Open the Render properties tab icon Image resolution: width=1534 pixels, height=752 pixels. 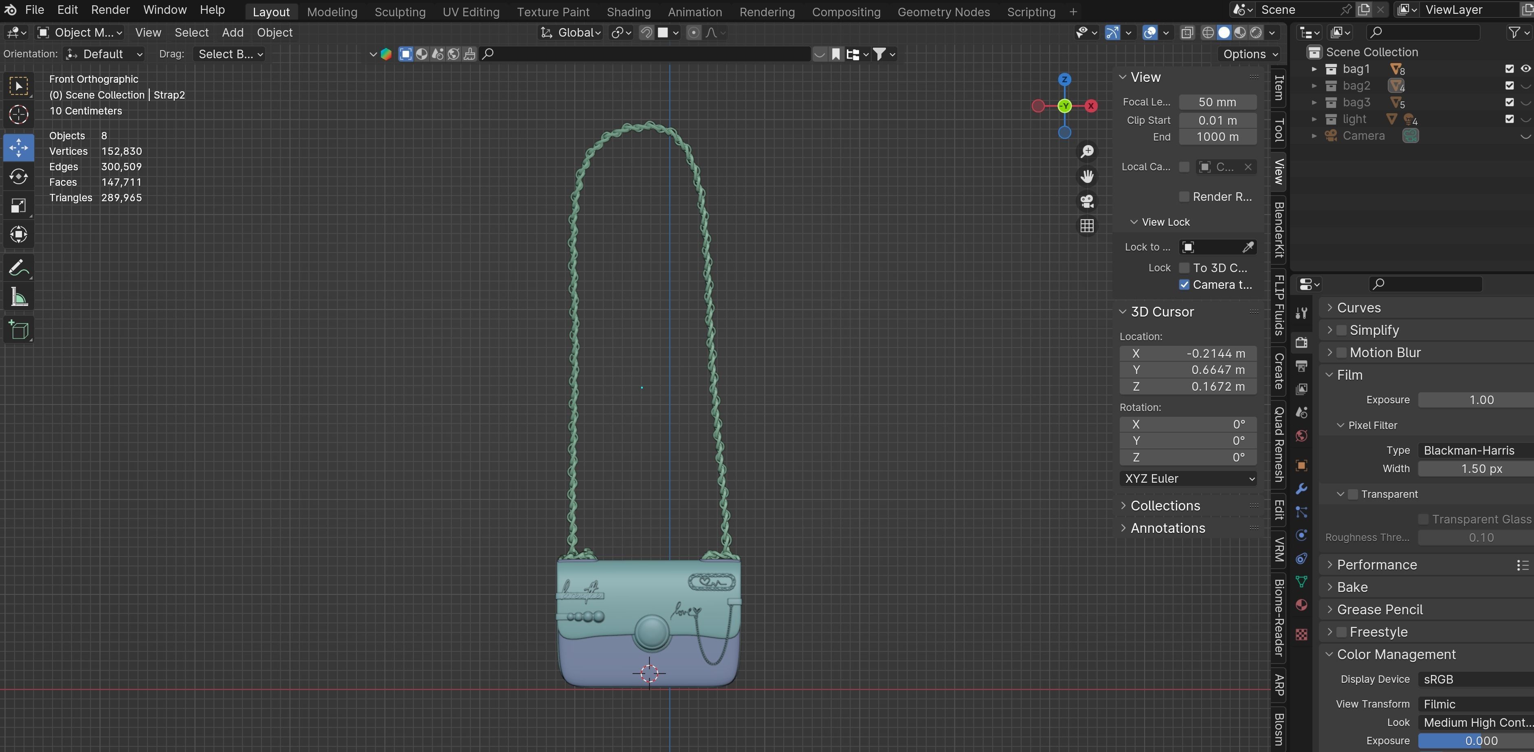(1301, 342)
